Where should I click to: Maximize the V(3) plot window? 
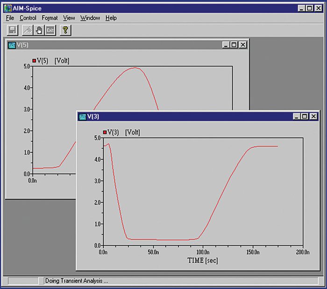[x=305, y=117]
